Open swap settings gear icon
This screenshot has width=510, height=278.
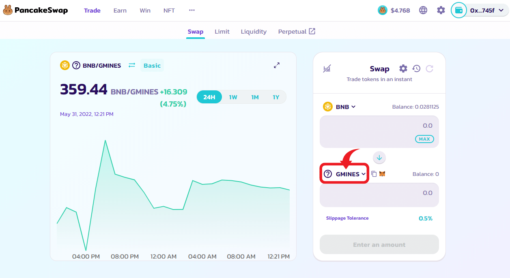(403, 68)
